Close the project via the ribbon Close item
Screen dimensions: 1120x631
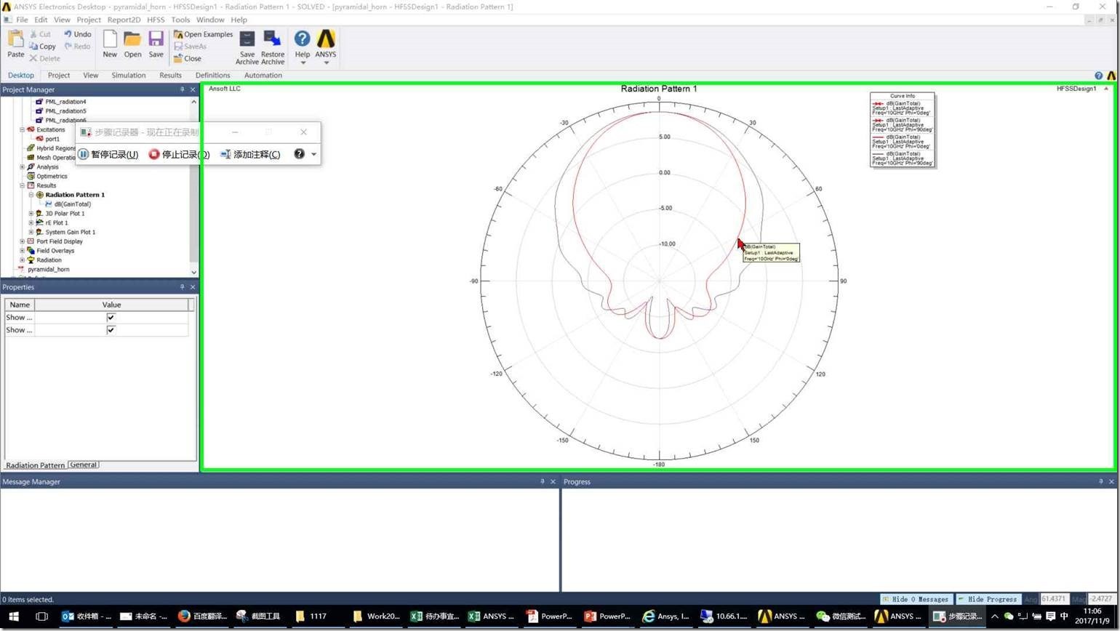point(187,59)
